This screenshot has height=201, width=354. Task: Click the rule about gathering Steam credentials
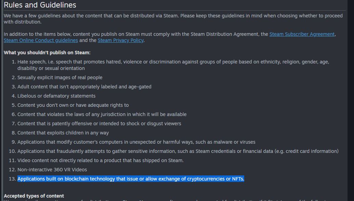[x=178, y=151]
